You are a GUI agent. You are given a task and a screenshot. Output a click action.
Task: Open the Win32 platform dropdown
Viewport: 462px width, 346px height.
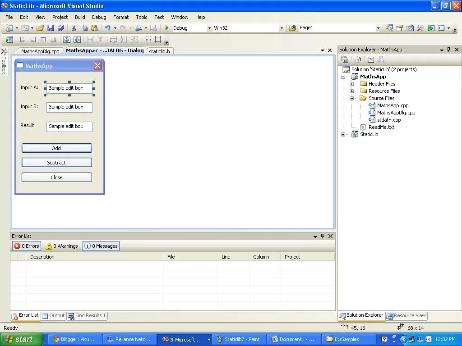(x=282, y=28)
